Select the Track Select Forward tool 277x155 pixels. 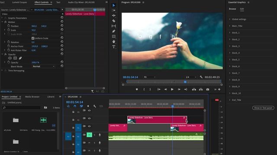pyautogui.click(x=113, y=10)
